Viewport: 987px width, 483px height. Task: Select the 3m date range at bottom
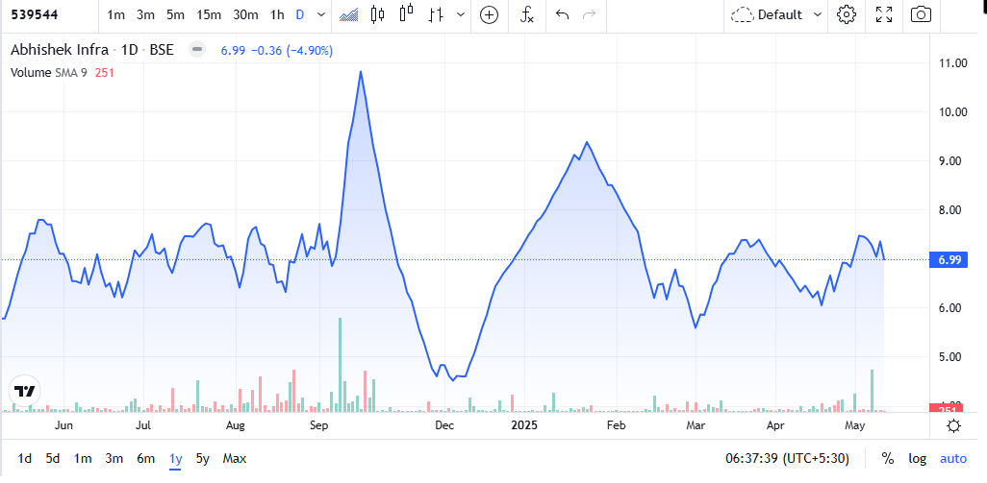(x=114, y=459)
